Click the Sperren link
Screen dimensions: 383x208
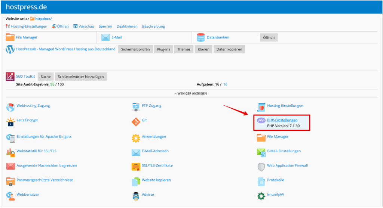[x=105, y=27]
